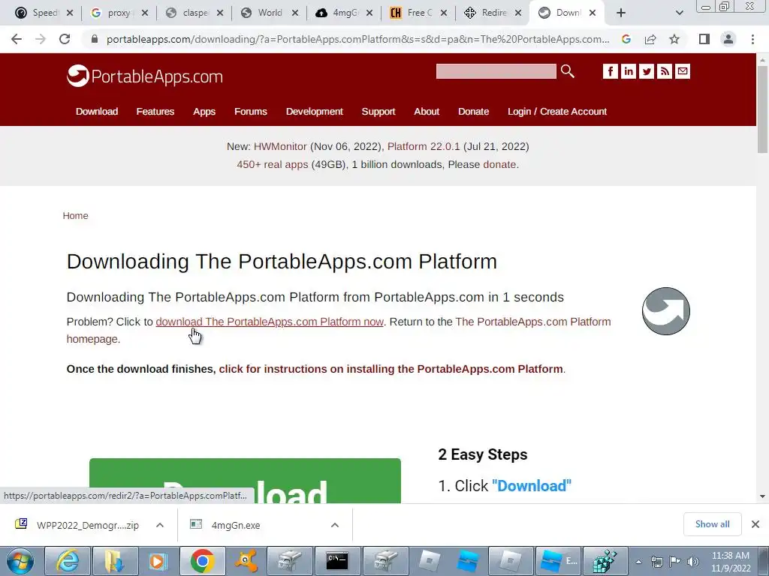Click the Chrome taskbar icon
This screenshot has width=769, height=576.
202,561
